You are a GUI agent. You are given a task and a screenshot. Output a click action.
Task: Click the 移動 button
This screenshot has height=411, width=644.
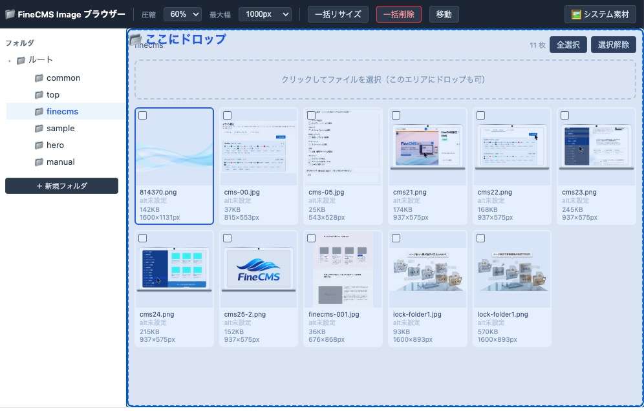(444, 14)
